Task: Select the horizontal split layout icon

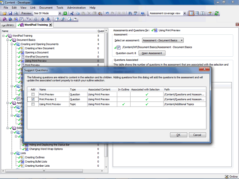Action: (x=197, y=13)
